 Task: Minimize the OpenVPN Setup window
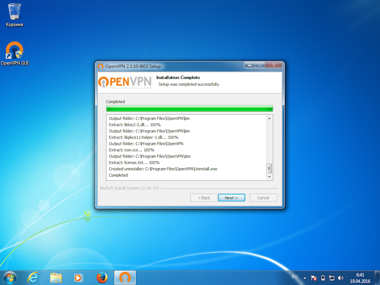click(250, 65)
